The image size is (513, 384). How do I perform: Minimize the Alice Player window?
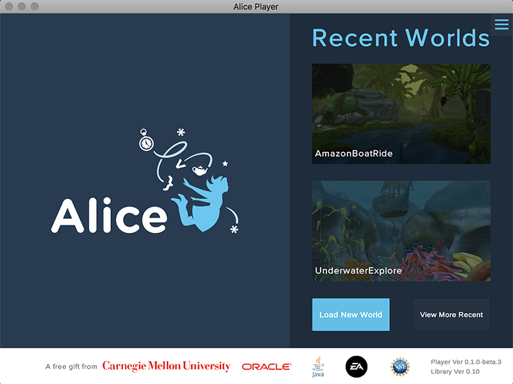(22, 6)
